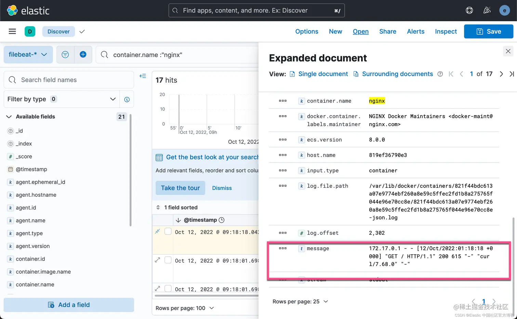Open actions menu for message row
This screenshot has width=517, height=319.
[x=283, y=248]
